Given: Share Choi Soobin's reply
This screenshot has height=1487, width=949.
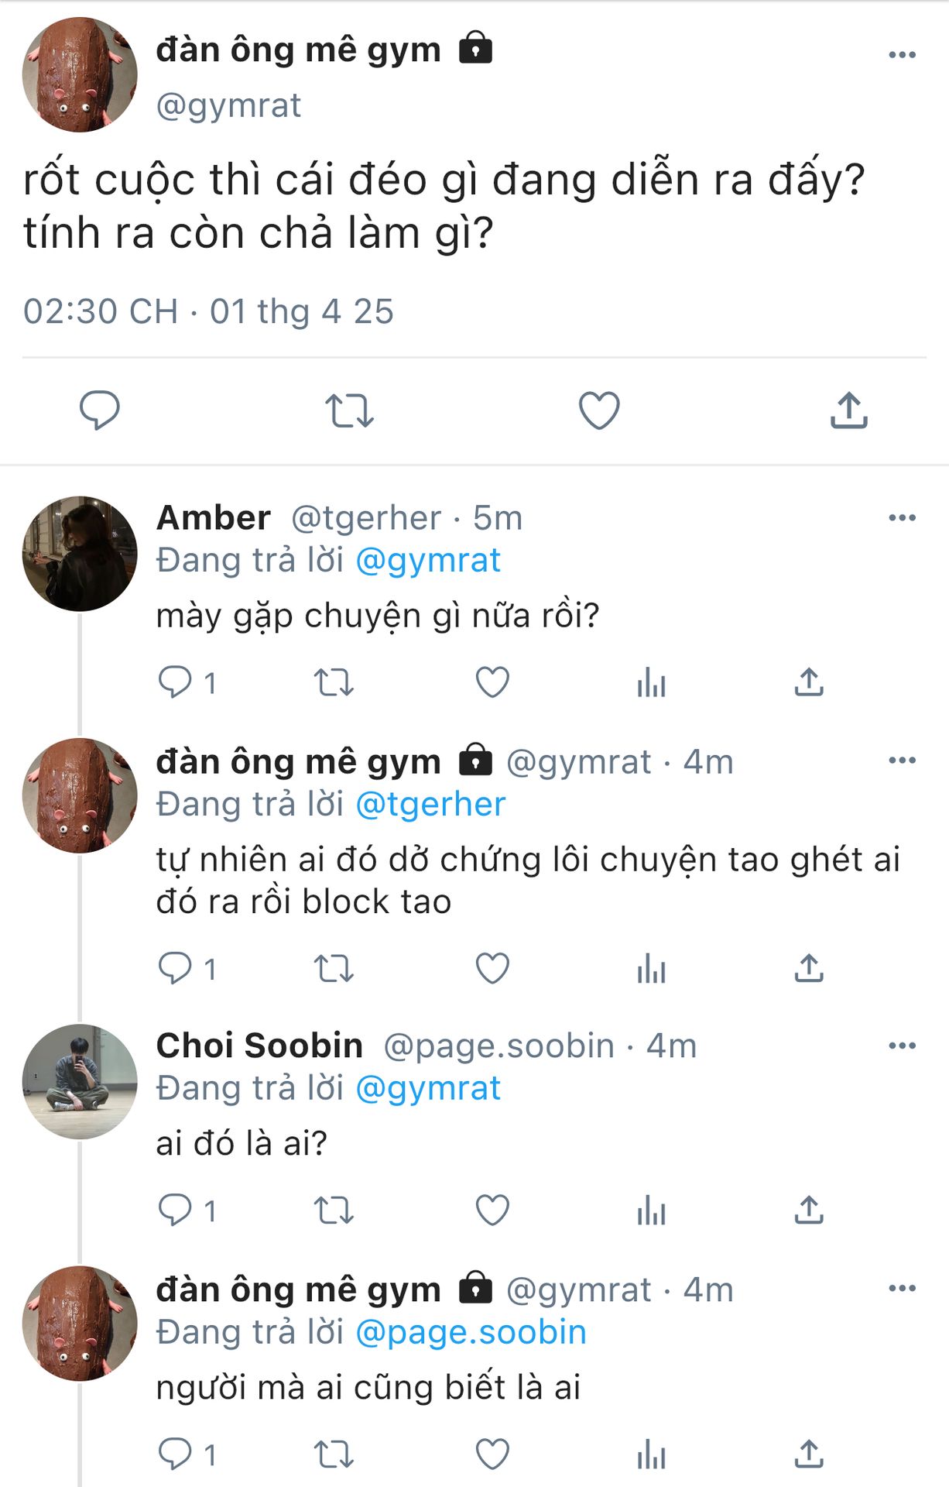Looking at the screenshot, I should tap(809, 1210).
